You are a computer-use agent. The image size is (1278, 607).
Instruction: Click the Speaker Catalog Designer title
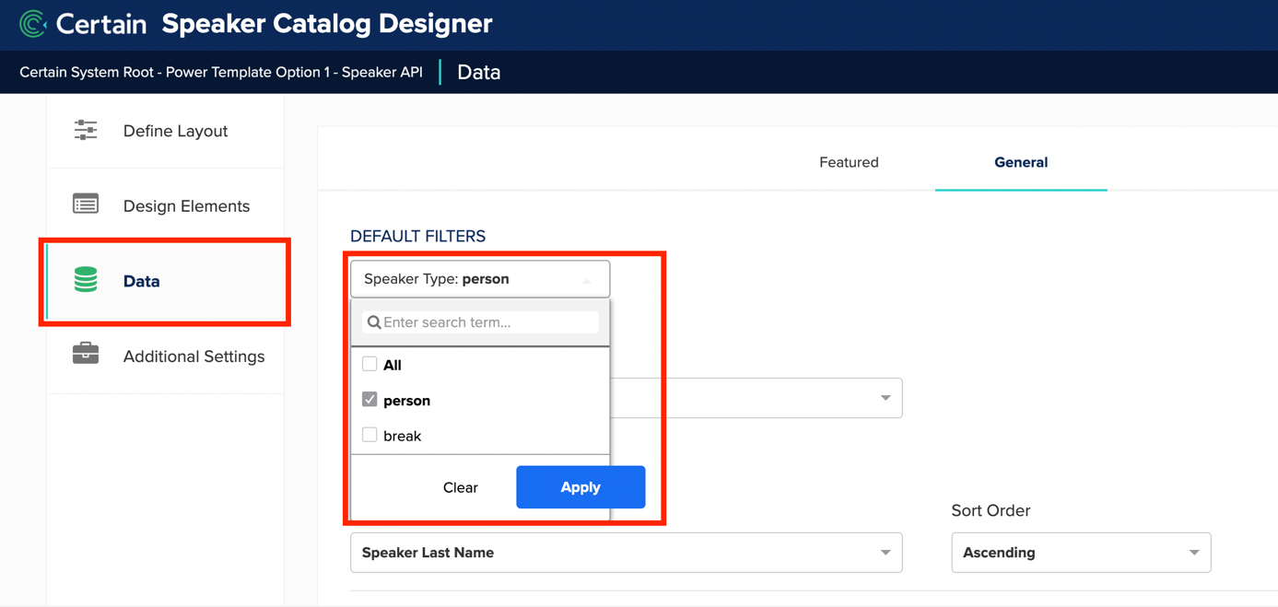[327, 24]
